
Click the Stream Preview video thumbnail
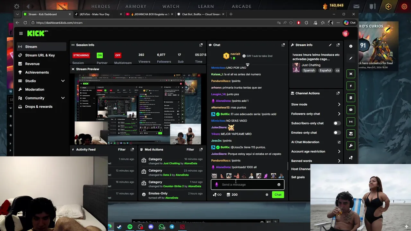(138, 109)
